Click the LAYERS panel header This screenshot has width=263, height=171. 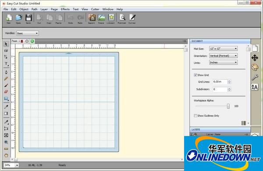click(x=220, y=129)
